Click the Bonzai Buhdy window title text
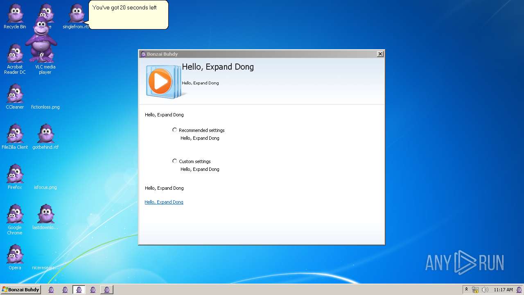The height and width of the screenshot is (295, 524). click(x=162, y=54)
